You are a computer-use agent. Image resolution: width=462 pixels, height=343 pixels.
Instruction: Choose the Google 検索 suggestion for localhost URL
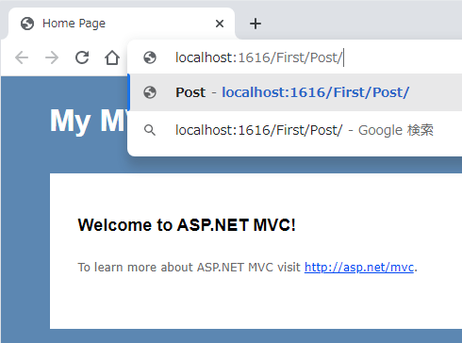(295, 130)
